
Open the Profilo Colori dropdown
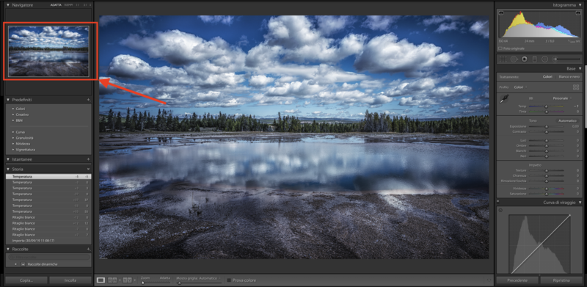520,87
